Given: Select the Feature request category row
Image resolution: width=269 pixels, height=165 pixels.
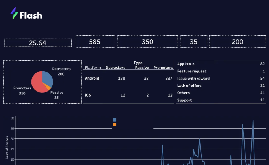Looking at the screenshot, I should 221,71.
